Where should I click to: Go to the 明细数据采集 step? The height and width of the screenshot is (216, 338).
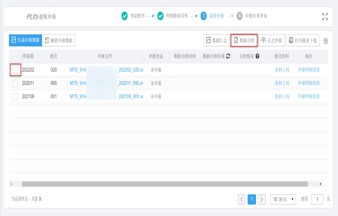tap(177, 16)
